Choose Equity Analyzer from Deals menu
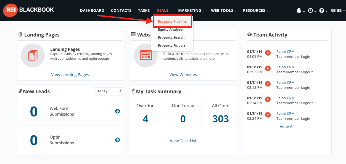 click(x=171, y=30)
